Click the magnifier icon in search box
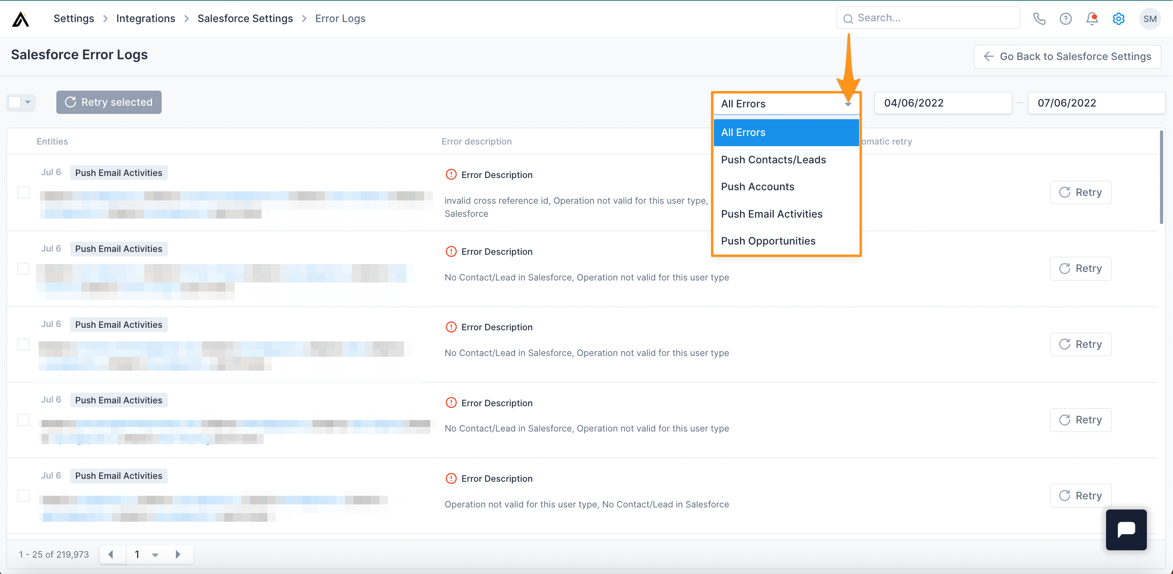Screen dimensions: 1173x574 tap(847, 19)
